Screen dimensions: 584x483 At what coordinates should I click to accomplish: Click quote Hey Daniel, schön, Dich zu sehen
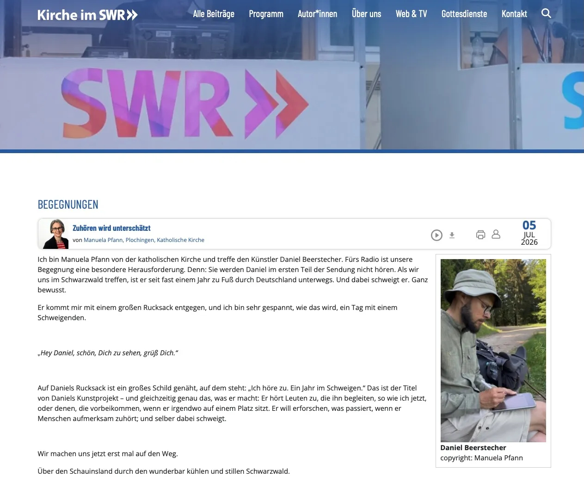tap(108, 353)
